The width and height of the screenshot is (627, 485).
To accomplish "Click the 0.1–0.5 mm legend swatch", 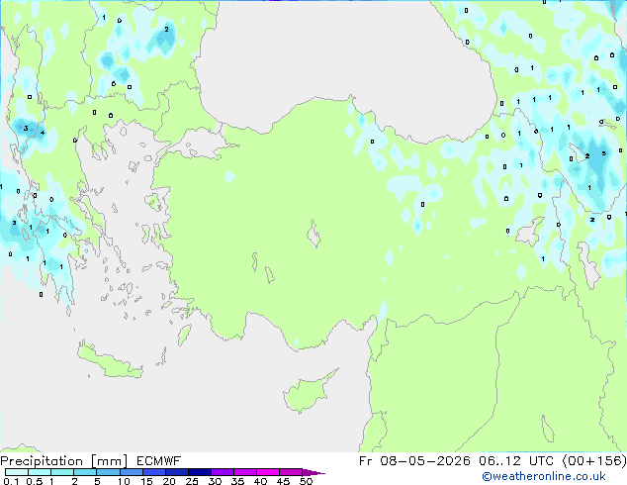I will coord(17,472).
